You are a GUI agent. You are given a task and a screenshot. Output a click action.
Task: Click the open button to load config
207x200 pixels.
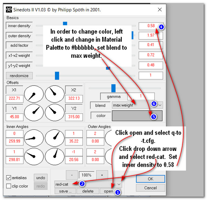(x=108, y=191)
